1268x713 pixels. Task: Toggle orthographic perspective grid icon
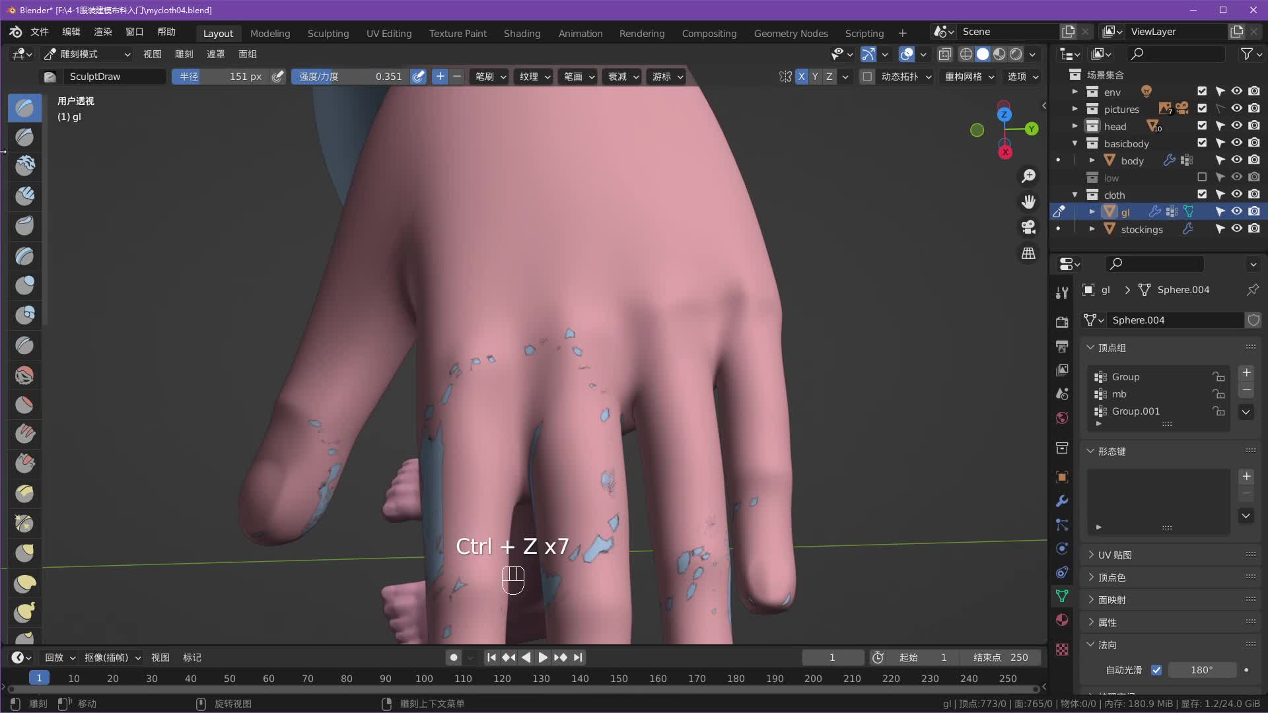coord(1028,254)
